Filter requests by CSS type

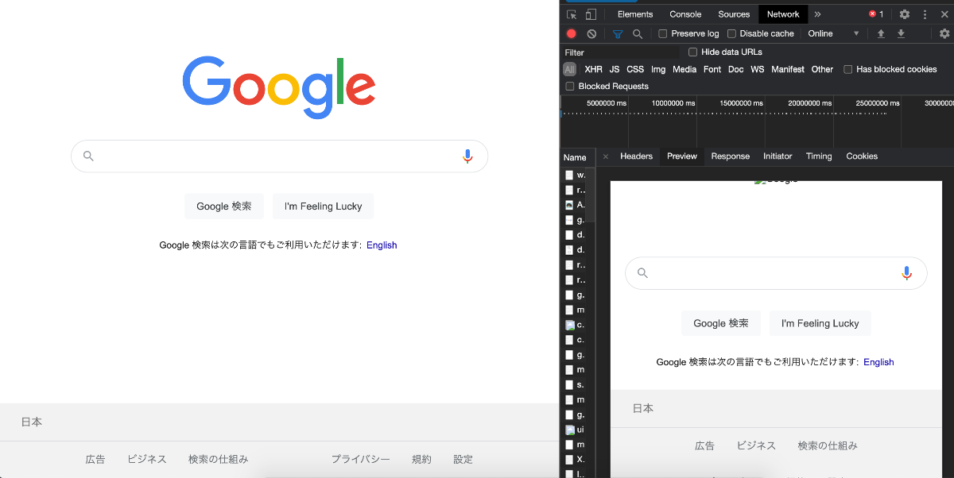click(x=635, y=69)
